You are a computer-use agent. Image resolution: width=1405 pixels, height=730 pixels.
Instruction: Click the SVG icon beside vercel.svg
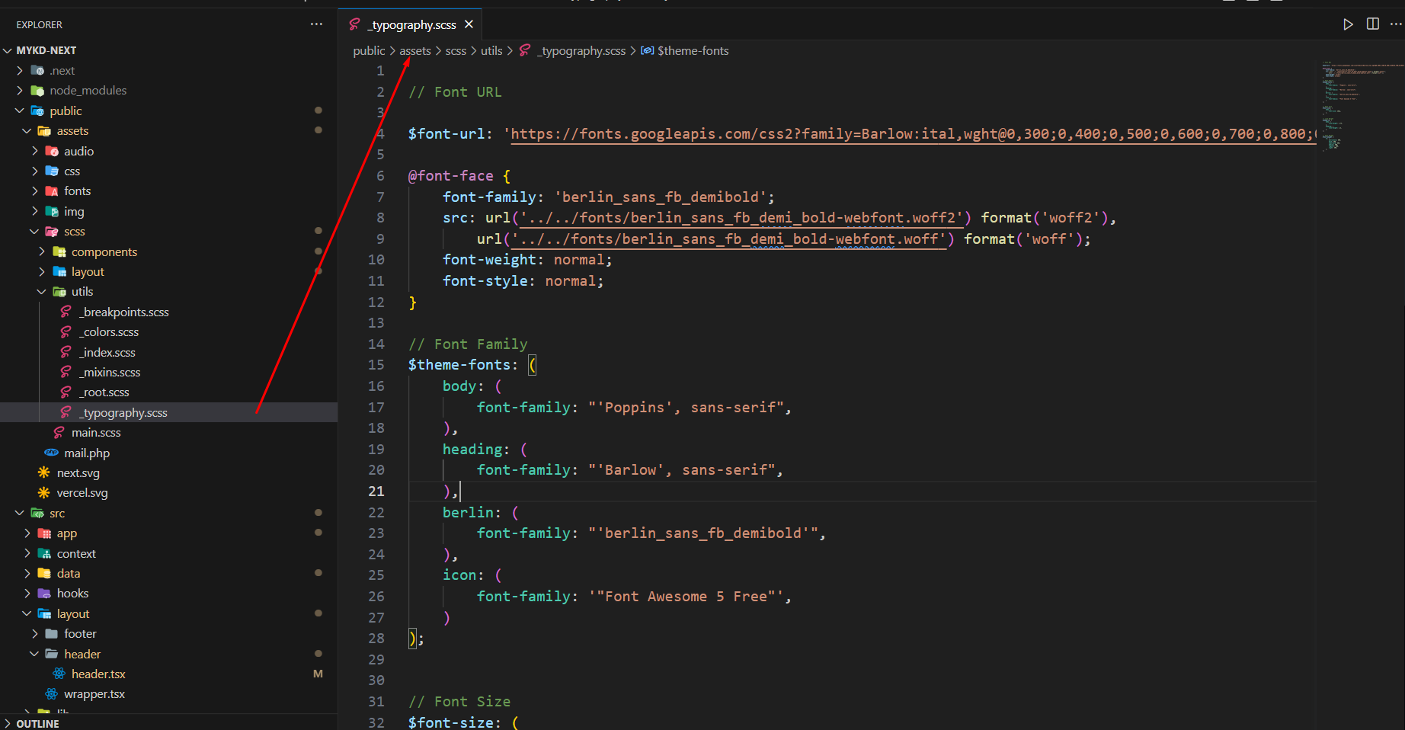[44, 492]
